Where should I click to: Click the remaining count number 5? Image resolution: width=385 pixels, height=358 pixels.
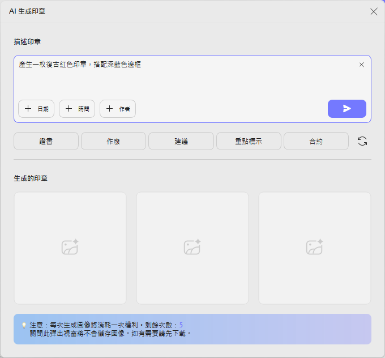coord(181,325)
